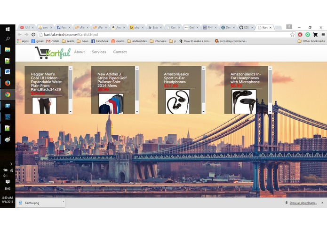The height and width of the screenshot is (232, 327).
Task: Open options arrow for Kartful.png download
Action: coord(64,202)
